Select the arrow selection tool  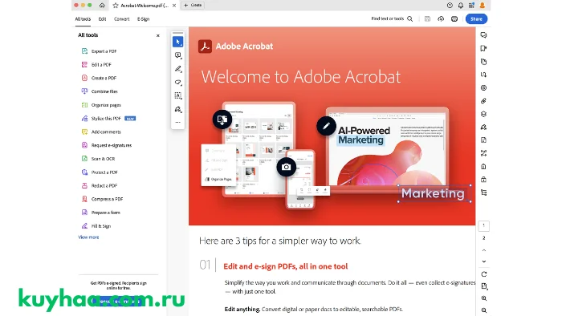[177, 42]
